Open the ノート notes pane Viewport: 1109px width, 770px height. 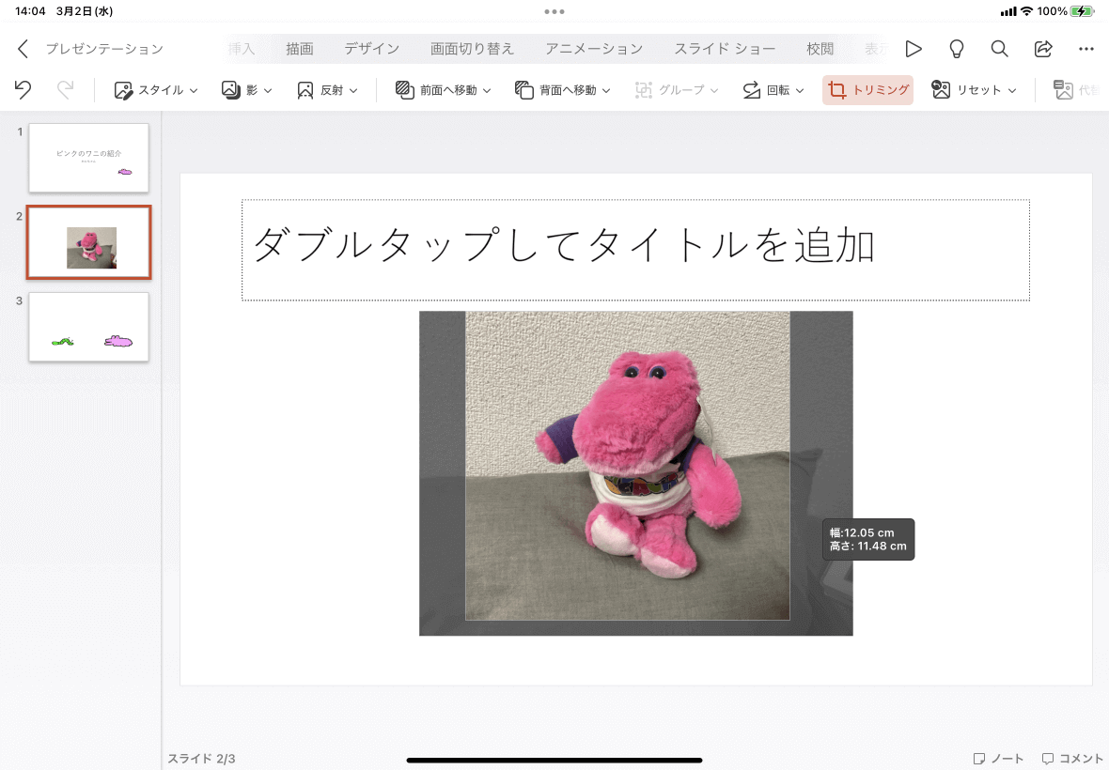pyautogui.click(x=998, y=759)
